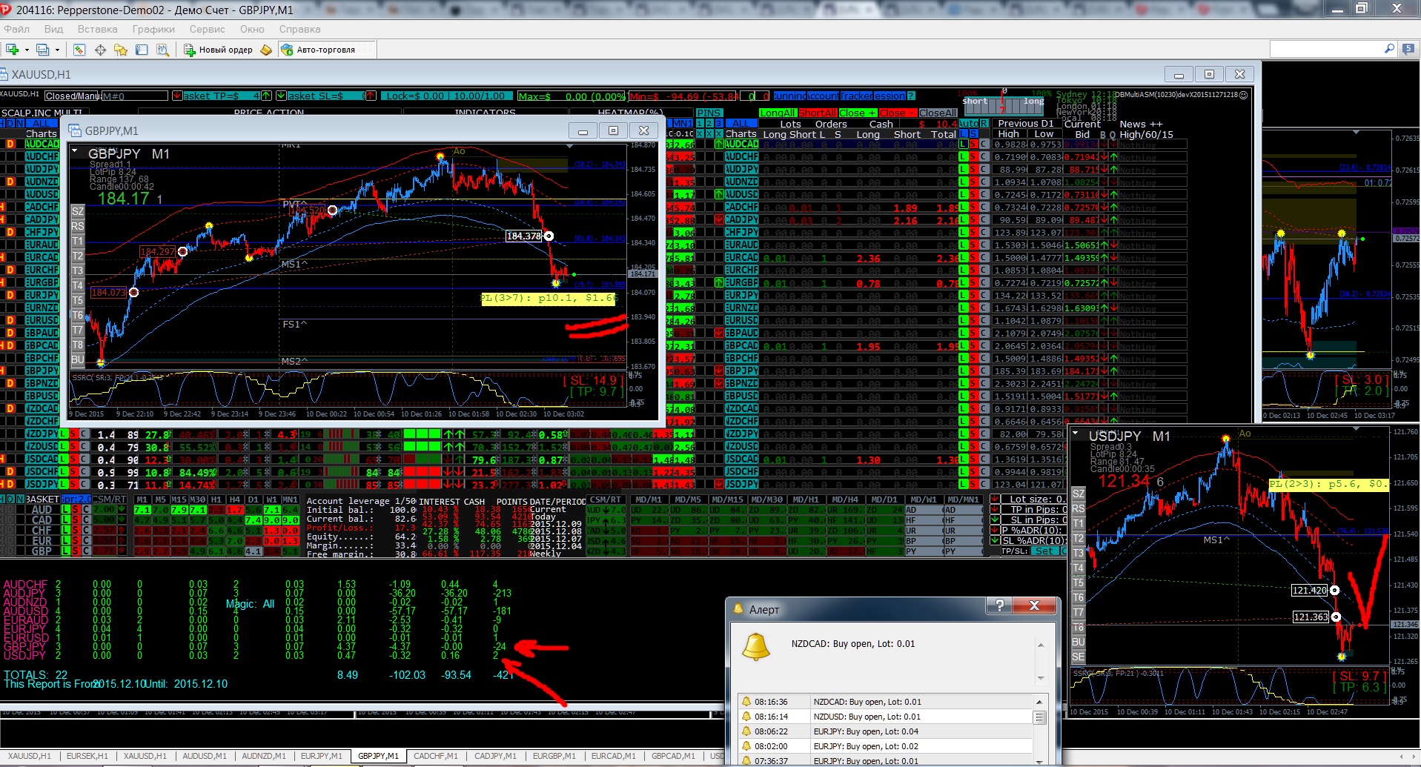Open the profiles dropdown arrow
The height and width of the screenshot is (767, 1421).
pos(57,50)
